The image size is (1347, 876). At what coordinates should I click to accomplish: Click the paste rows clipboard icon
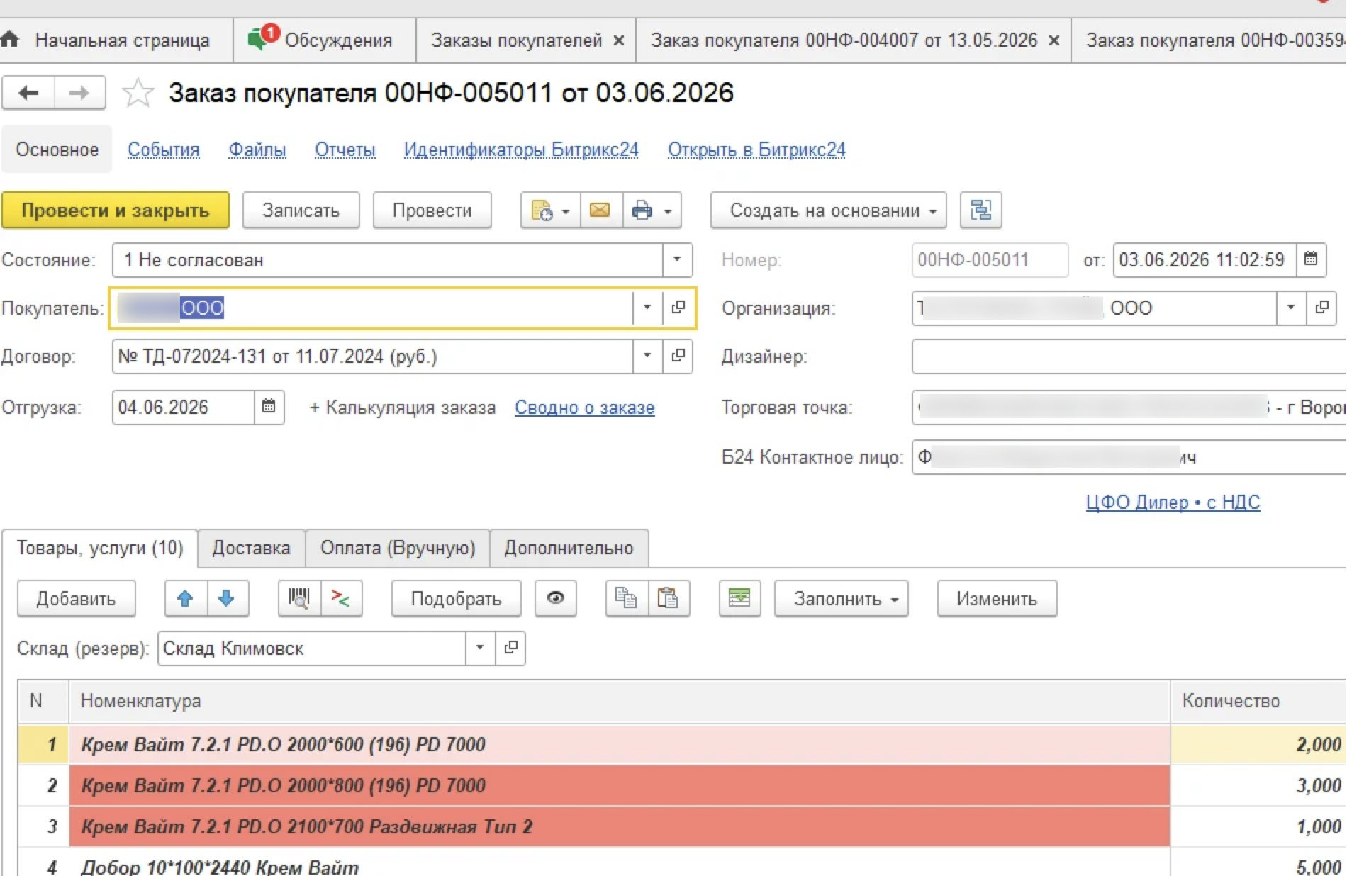[x=668, y=599]
